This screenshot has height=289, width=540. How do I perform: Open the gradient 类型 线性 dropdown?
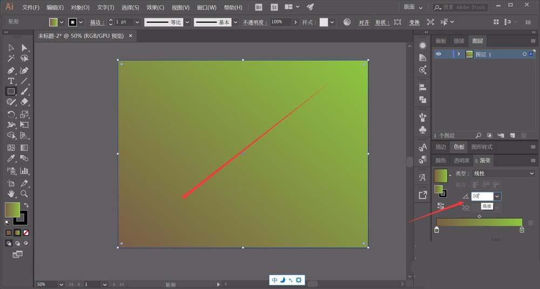[x=503, y=174]
